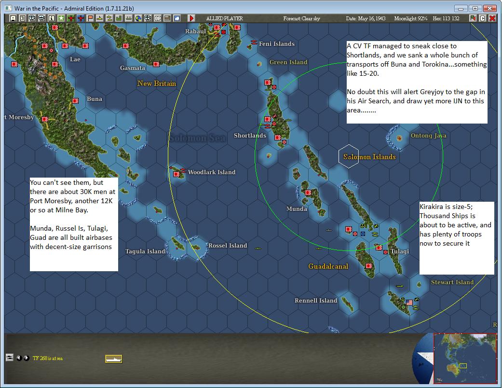The width and height of the screenshot is (502, 388).
Task: Click 'Forecast: Clear sky' text
Action: [x=301, y=19]
